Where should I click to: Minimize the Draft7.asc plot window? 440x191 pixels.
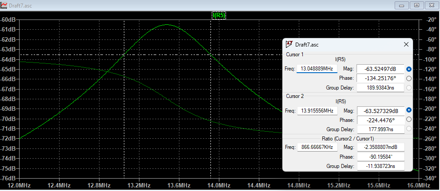coord(402,5)
